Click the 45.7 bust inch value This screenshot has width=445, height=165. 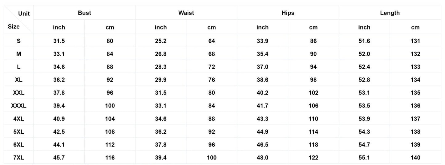point(59,158)
